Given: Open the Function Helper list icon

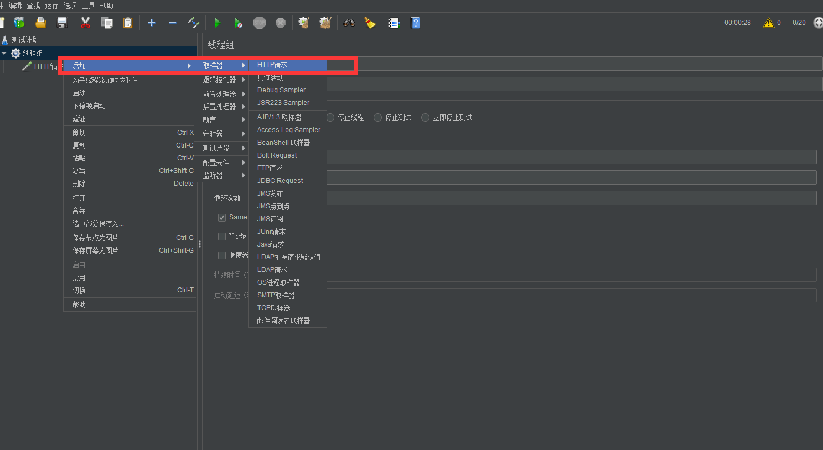Looking at the screenshot, I should [394, 23].
